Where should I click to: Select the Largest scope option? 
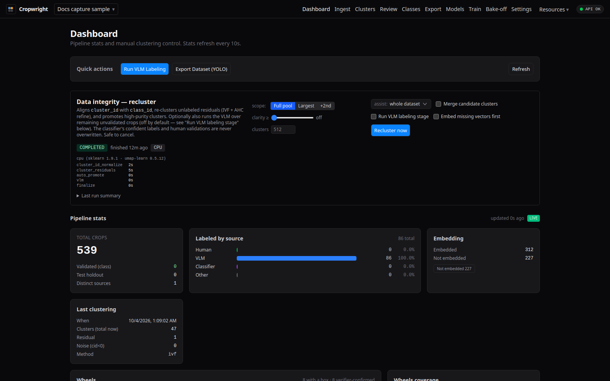coord(306,106)
